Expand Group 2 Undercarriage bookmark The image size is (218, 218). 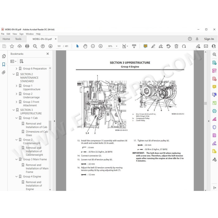click(17, 94)
